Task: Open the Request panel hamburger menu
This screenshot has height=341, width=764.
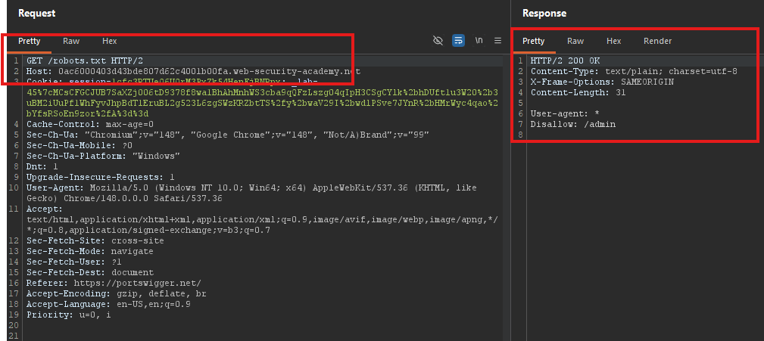Action: (x=497, y=41)
